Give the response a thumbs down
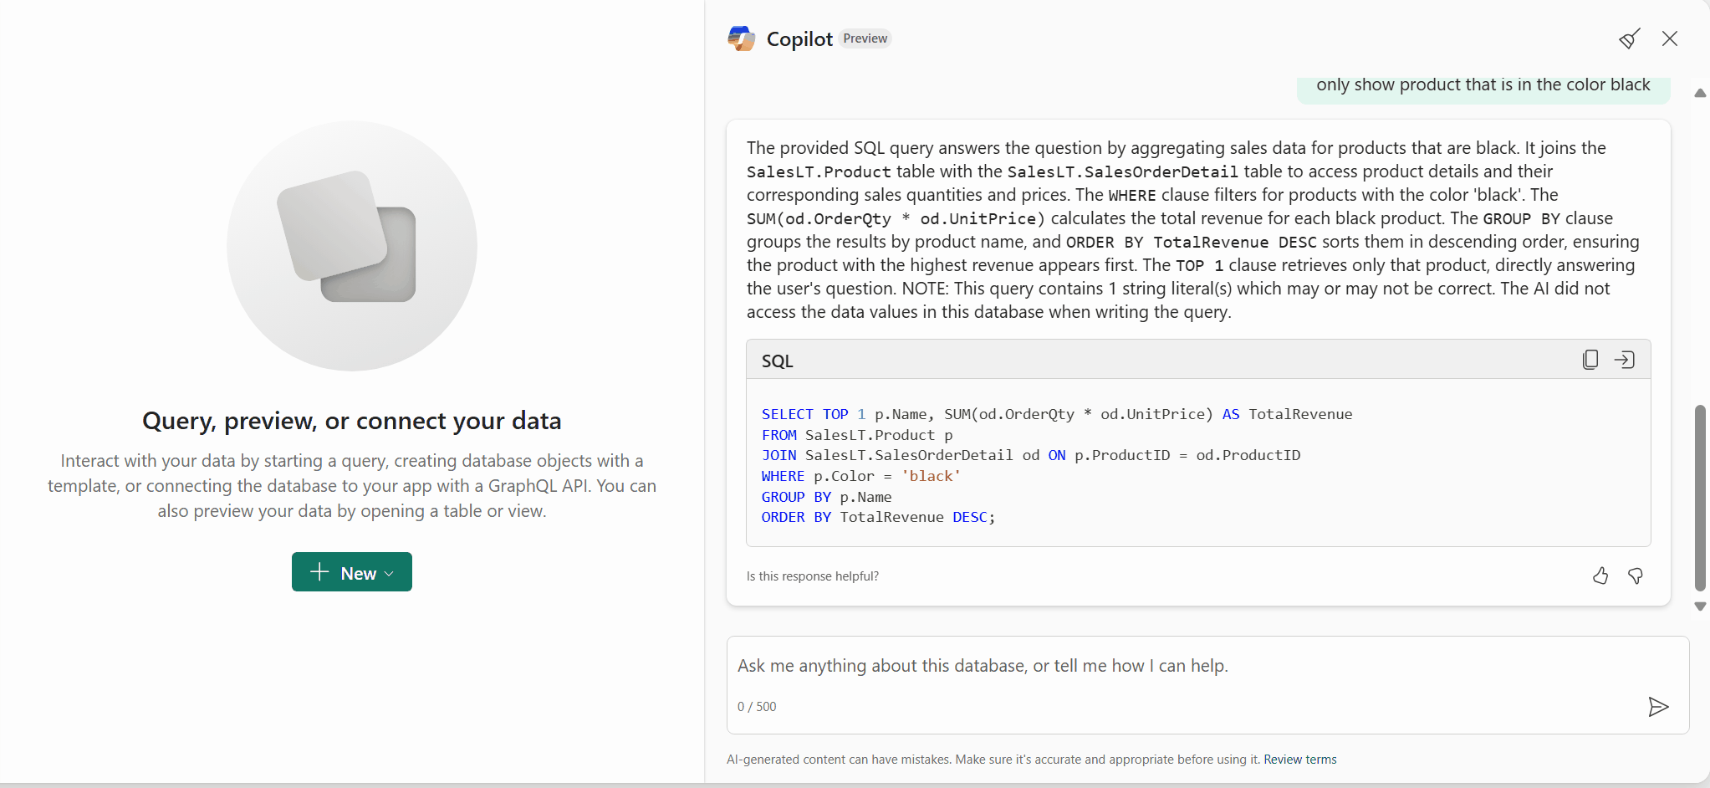1710x788 pixels. [1636, 576]
